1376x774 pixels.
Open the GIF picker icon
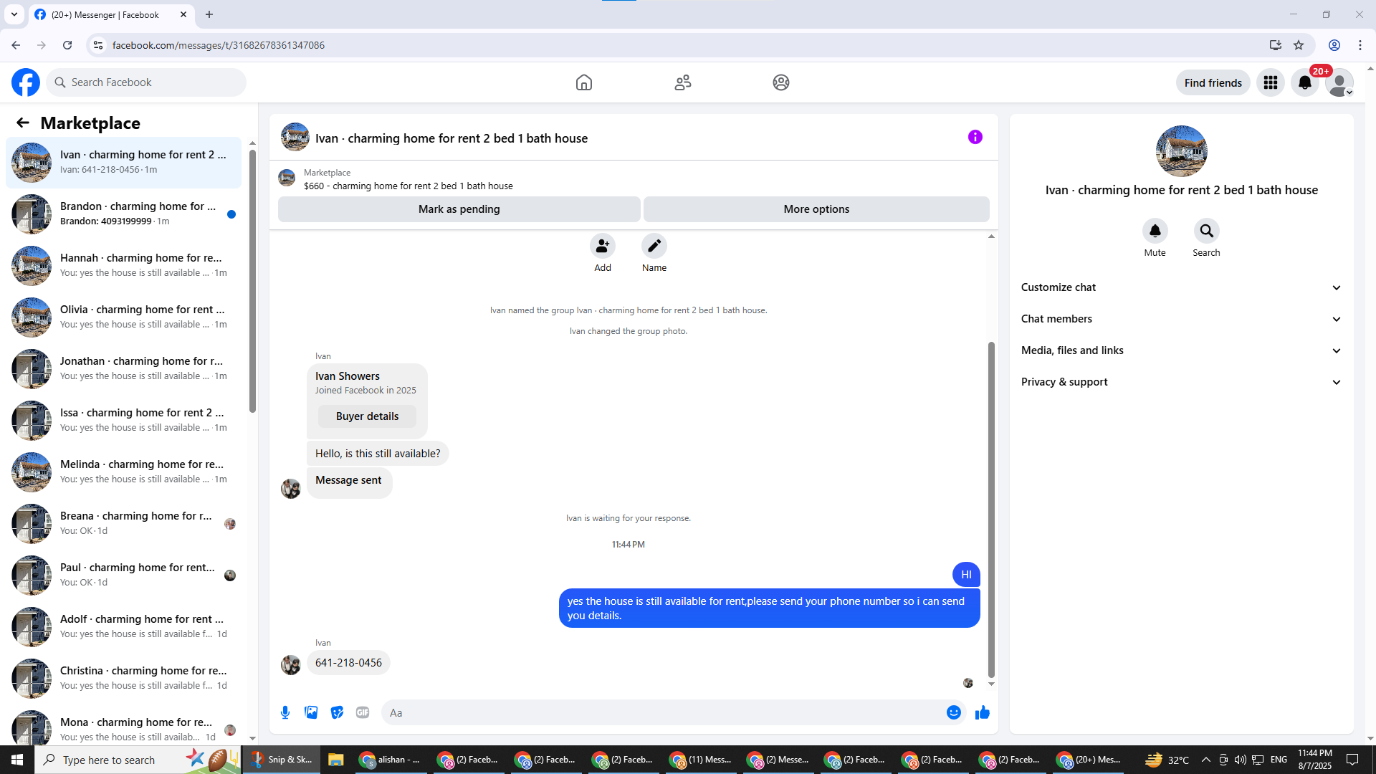pos(363,712)
